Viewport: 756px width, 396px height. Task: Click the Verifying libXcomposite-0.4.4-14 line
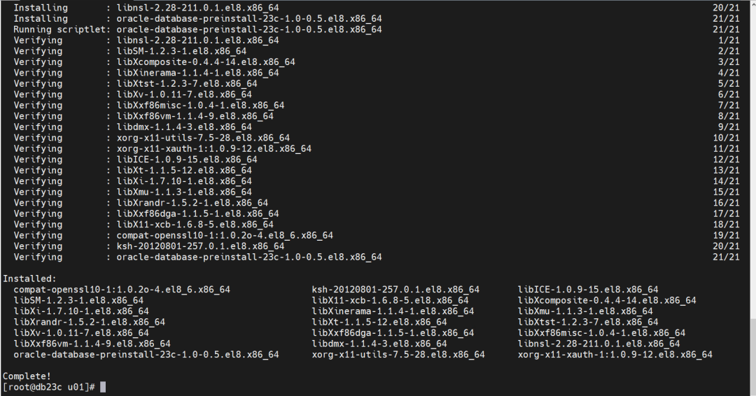pos(154,62)
